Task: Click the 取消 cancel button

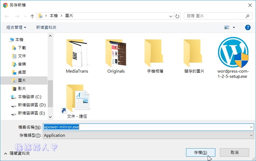Action: pos(234,152)
